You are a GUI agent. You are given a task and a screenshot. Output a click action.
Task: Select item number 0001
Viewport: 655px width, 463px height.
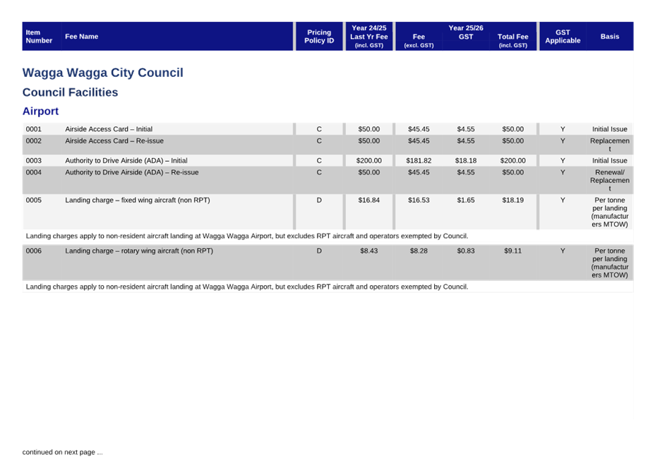coord(34,129)
